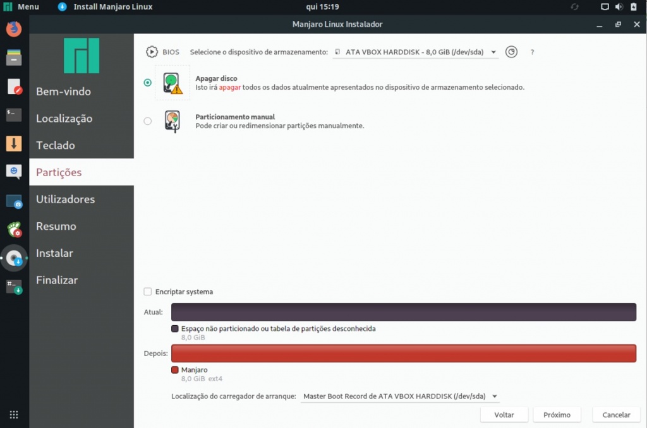Screen dimensions: 647x428
Task: Select the Apagar disco radio button
Action: 147,82
